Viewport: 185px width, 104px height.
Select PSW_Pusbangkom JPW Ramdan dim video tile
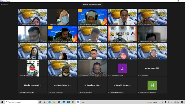[x=152, y=34]
